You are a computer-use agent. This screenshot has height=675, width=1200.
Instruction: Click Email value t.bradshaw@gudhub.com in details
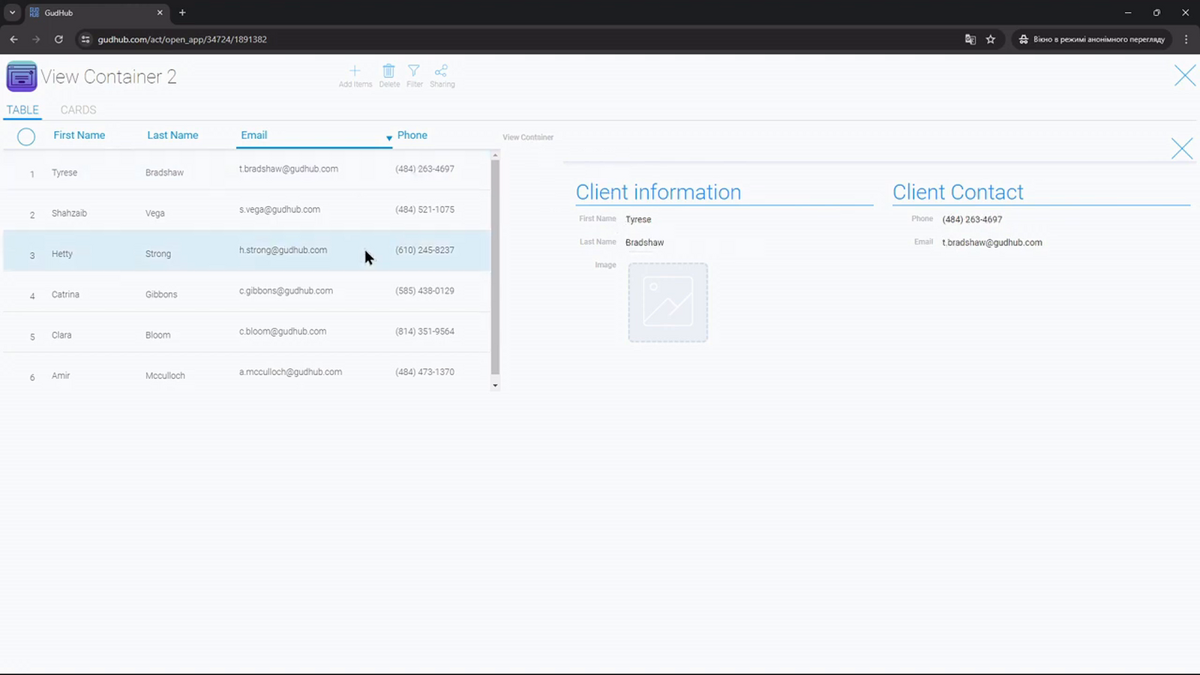click(x=992, y=243)
